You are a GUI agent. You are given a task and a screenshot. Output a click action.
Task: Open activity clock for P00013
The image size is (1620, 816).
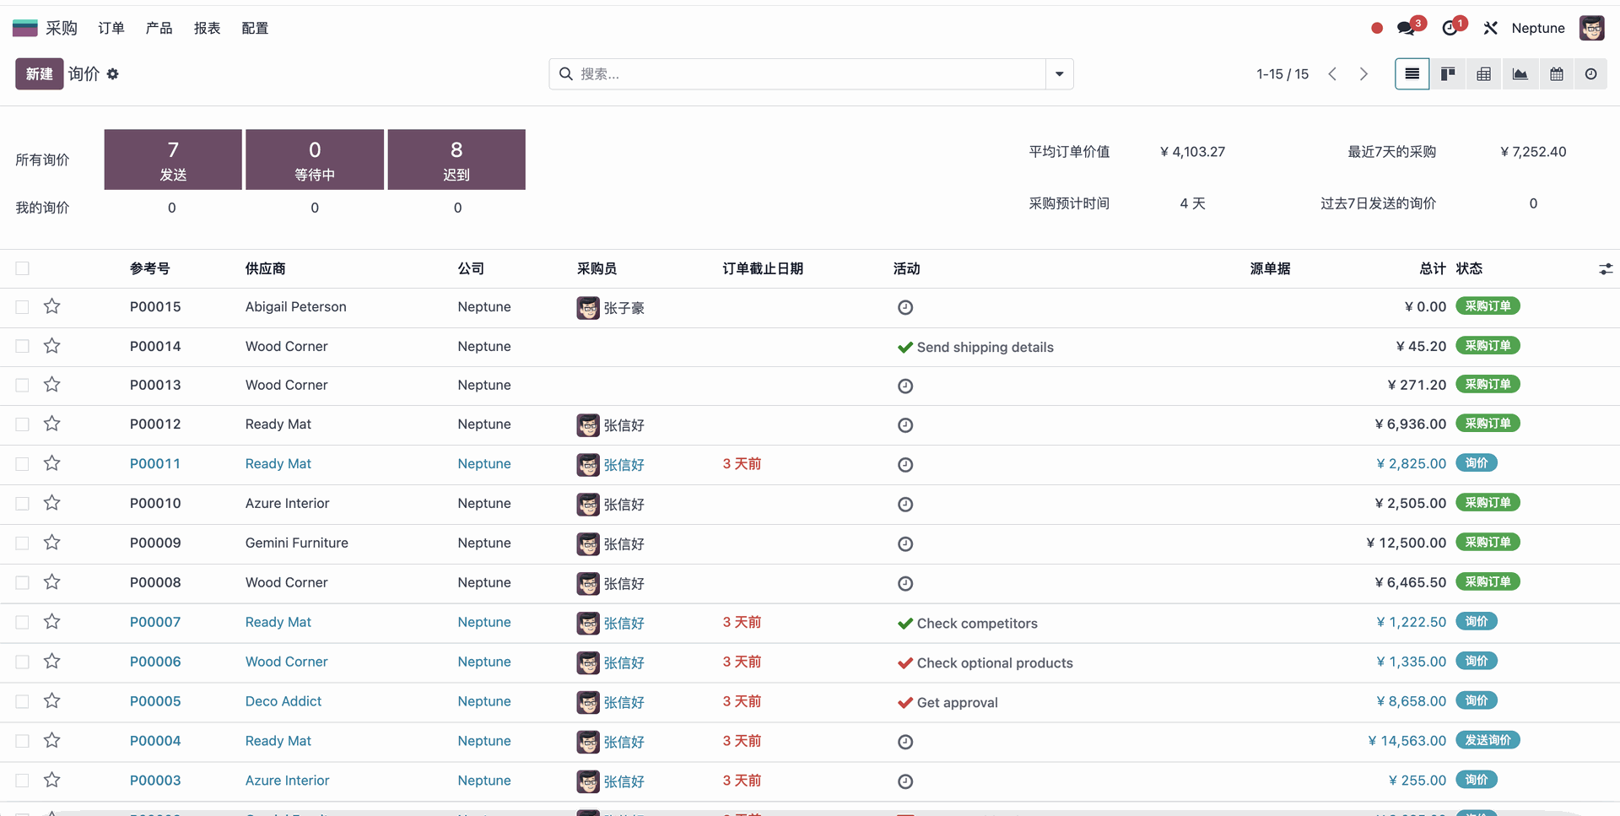click(x=905, y=386)
